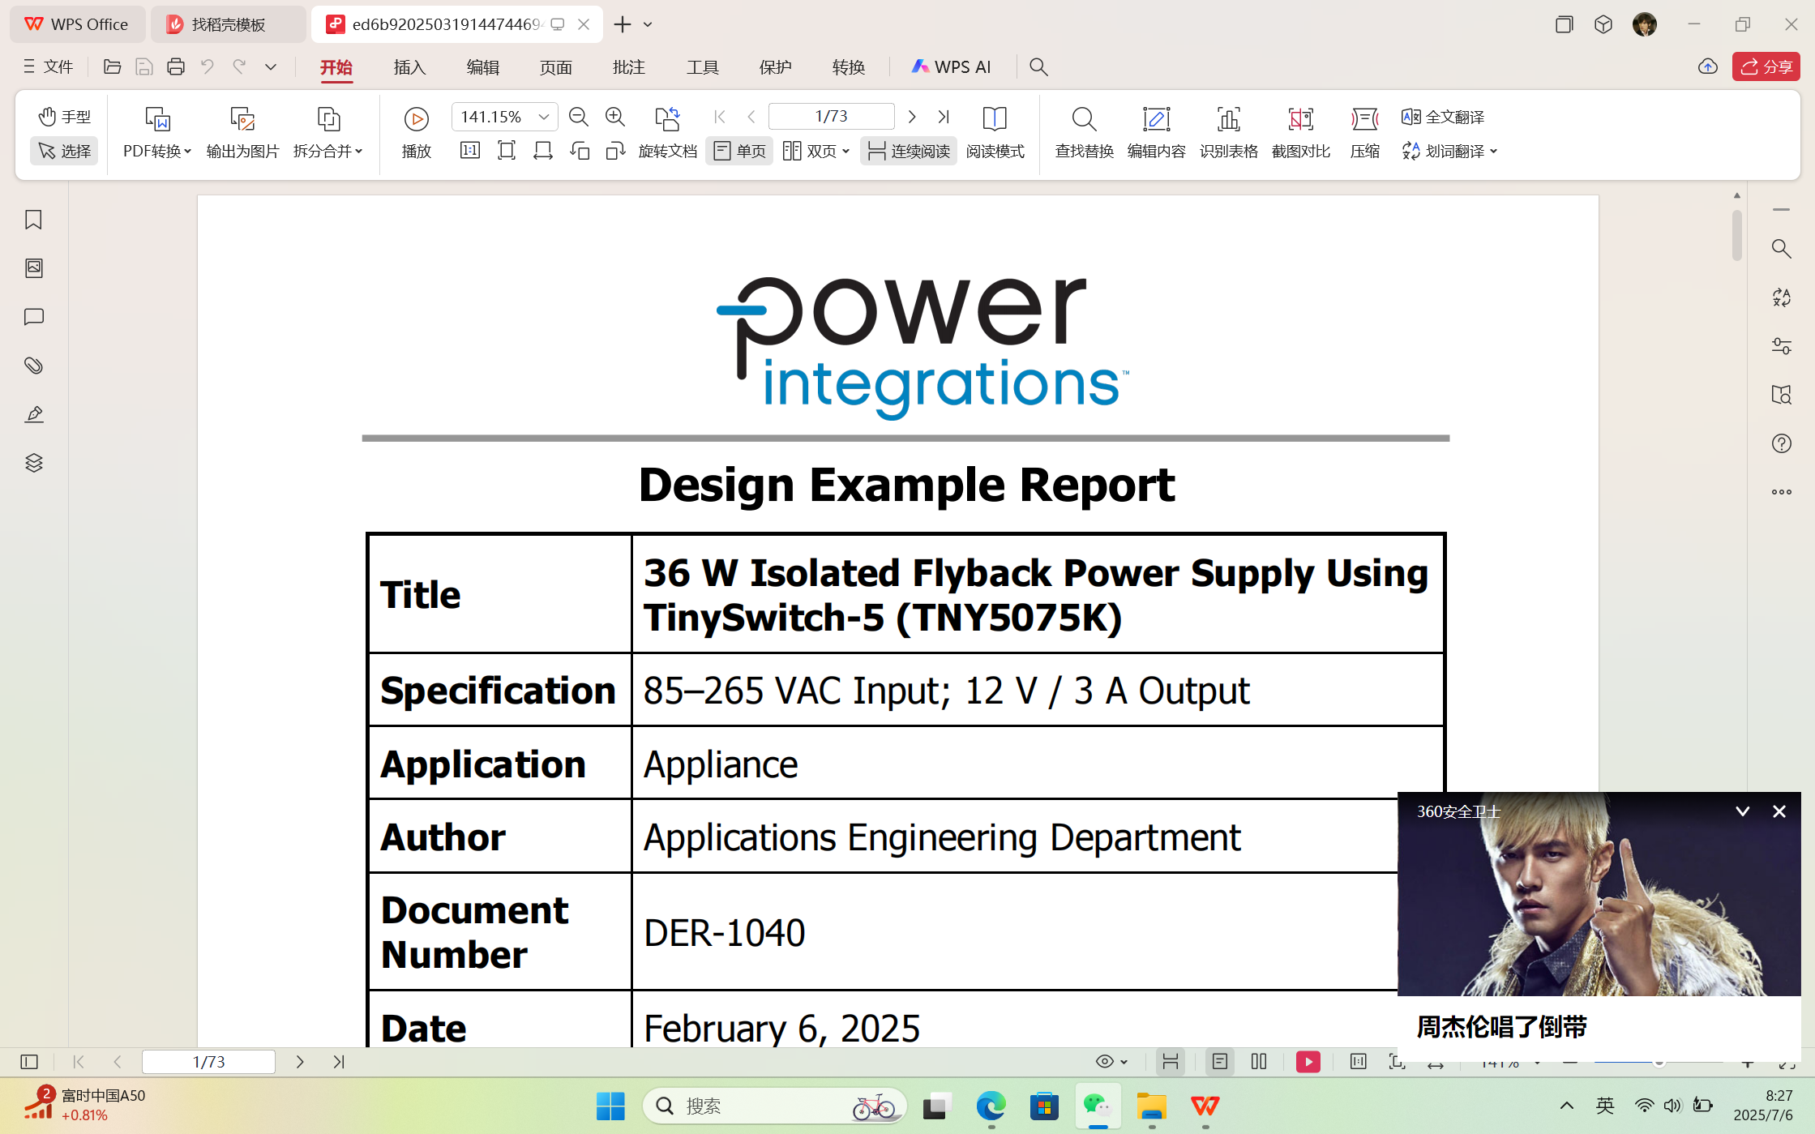Viewport: 1815px width, 1134px height.
Task: Open Find and Replace (查找替换)
Action: 1084,132
